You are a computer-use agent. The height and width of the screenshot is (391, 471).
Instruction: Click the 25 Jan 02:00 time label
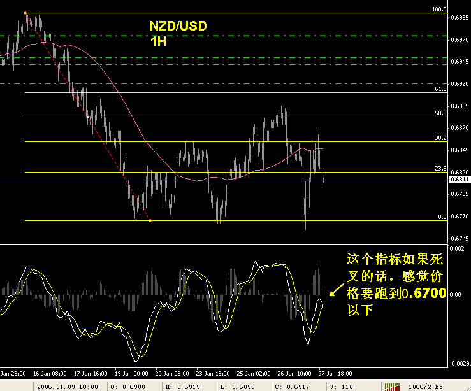pyautogui.click(x=254, y=374)
